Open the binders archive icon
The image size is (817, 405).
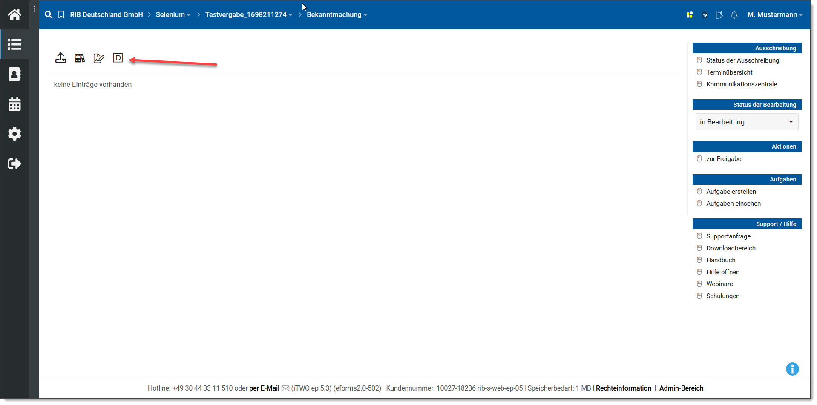(80, 58)
